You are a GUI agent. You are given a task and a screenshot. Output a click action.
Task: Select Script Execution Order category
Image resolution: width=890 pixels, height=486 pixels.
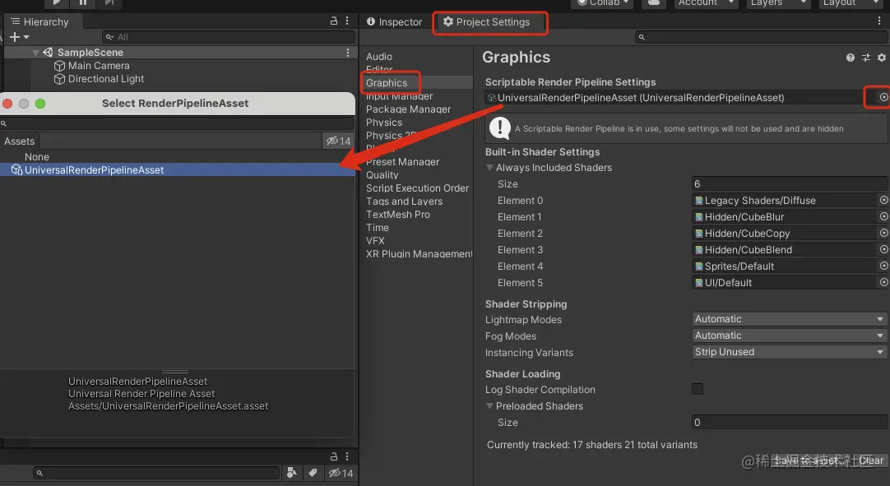coord(417,188)
